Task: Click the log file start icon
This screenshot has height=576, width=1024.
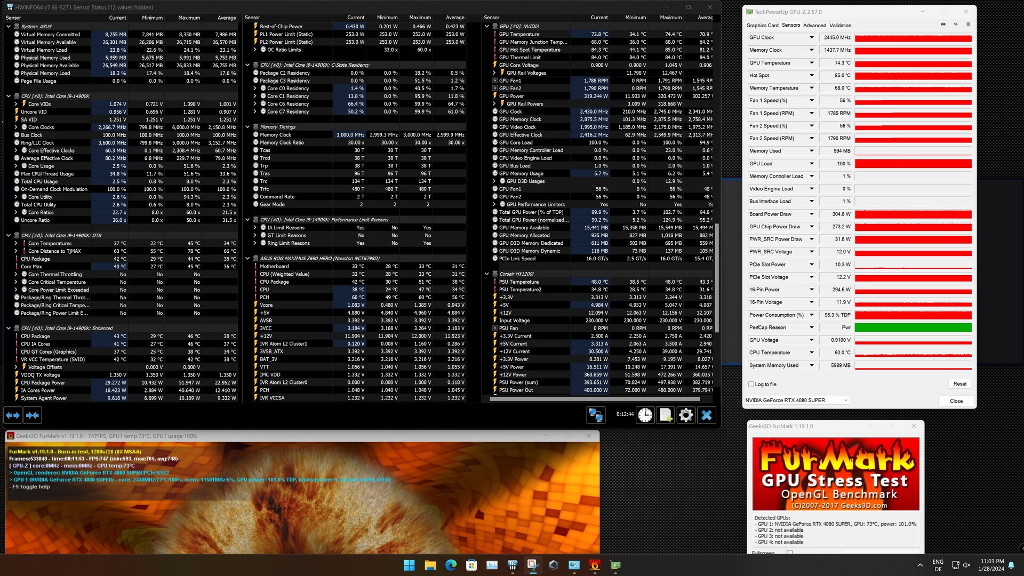Action: click(666, 415)
